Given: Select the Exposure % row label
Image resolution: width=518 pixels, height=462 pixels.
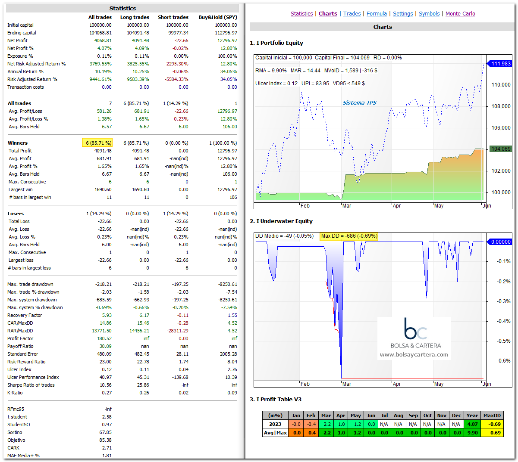Looking at the screenshot, I should click(20, 56).
